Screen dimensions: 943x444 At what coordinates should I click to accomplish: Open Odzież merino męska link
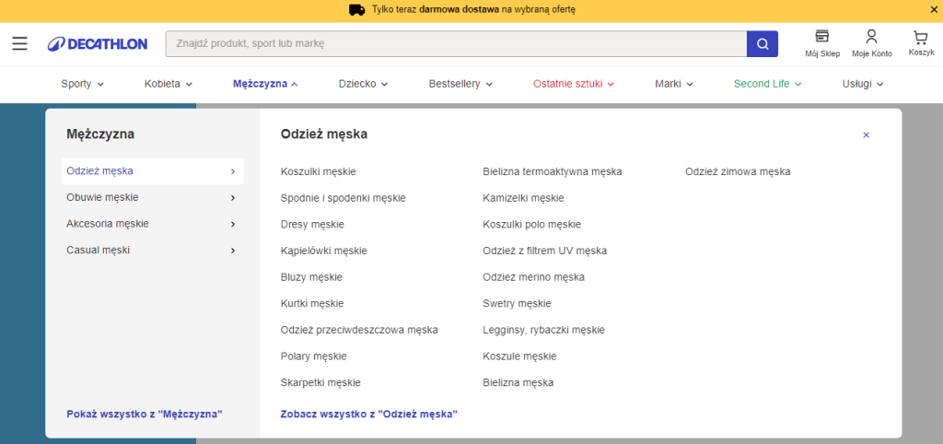[533, 277]
